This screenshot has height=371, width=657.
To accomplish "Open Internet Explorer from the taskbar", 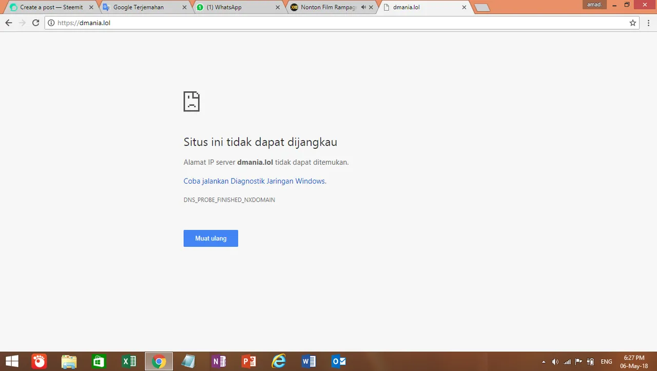I will pyautogui.click(x=279, y=361).
